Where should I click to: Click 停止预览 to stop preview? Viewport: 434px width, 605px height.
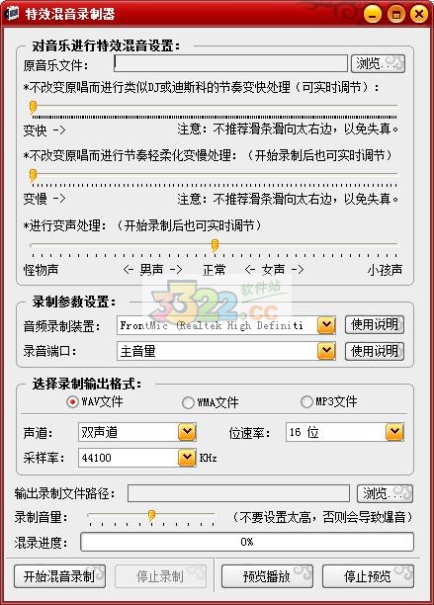coord(368,576)
